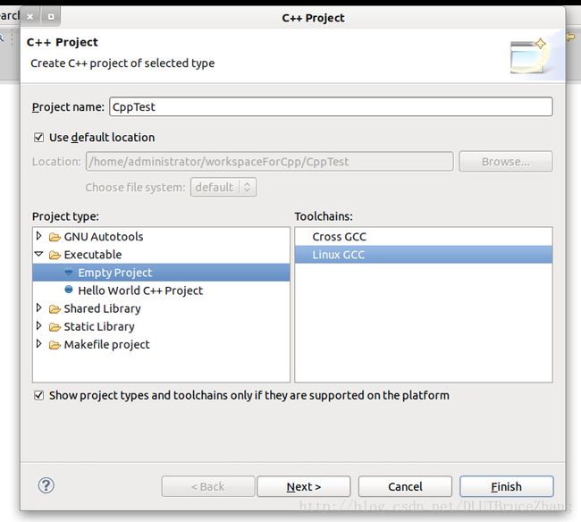
Task: Expand the Shared Library tree node
Action: pyautogui.click(x=38, y=307)
